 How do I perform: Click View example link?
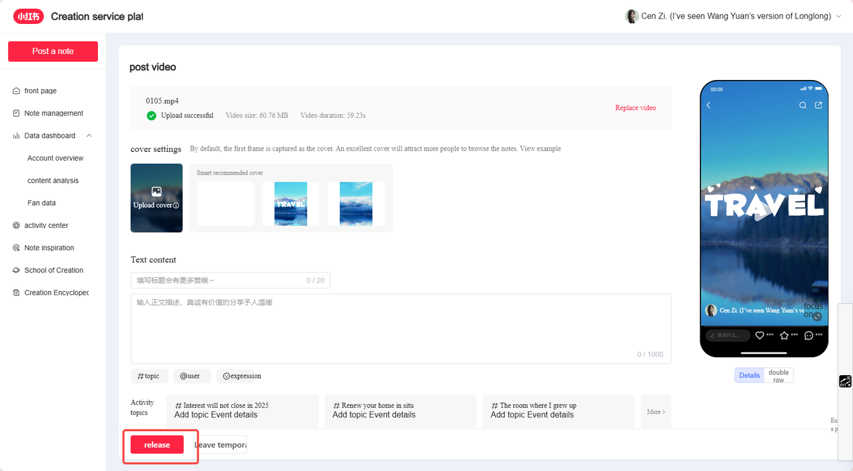point(539,149)
